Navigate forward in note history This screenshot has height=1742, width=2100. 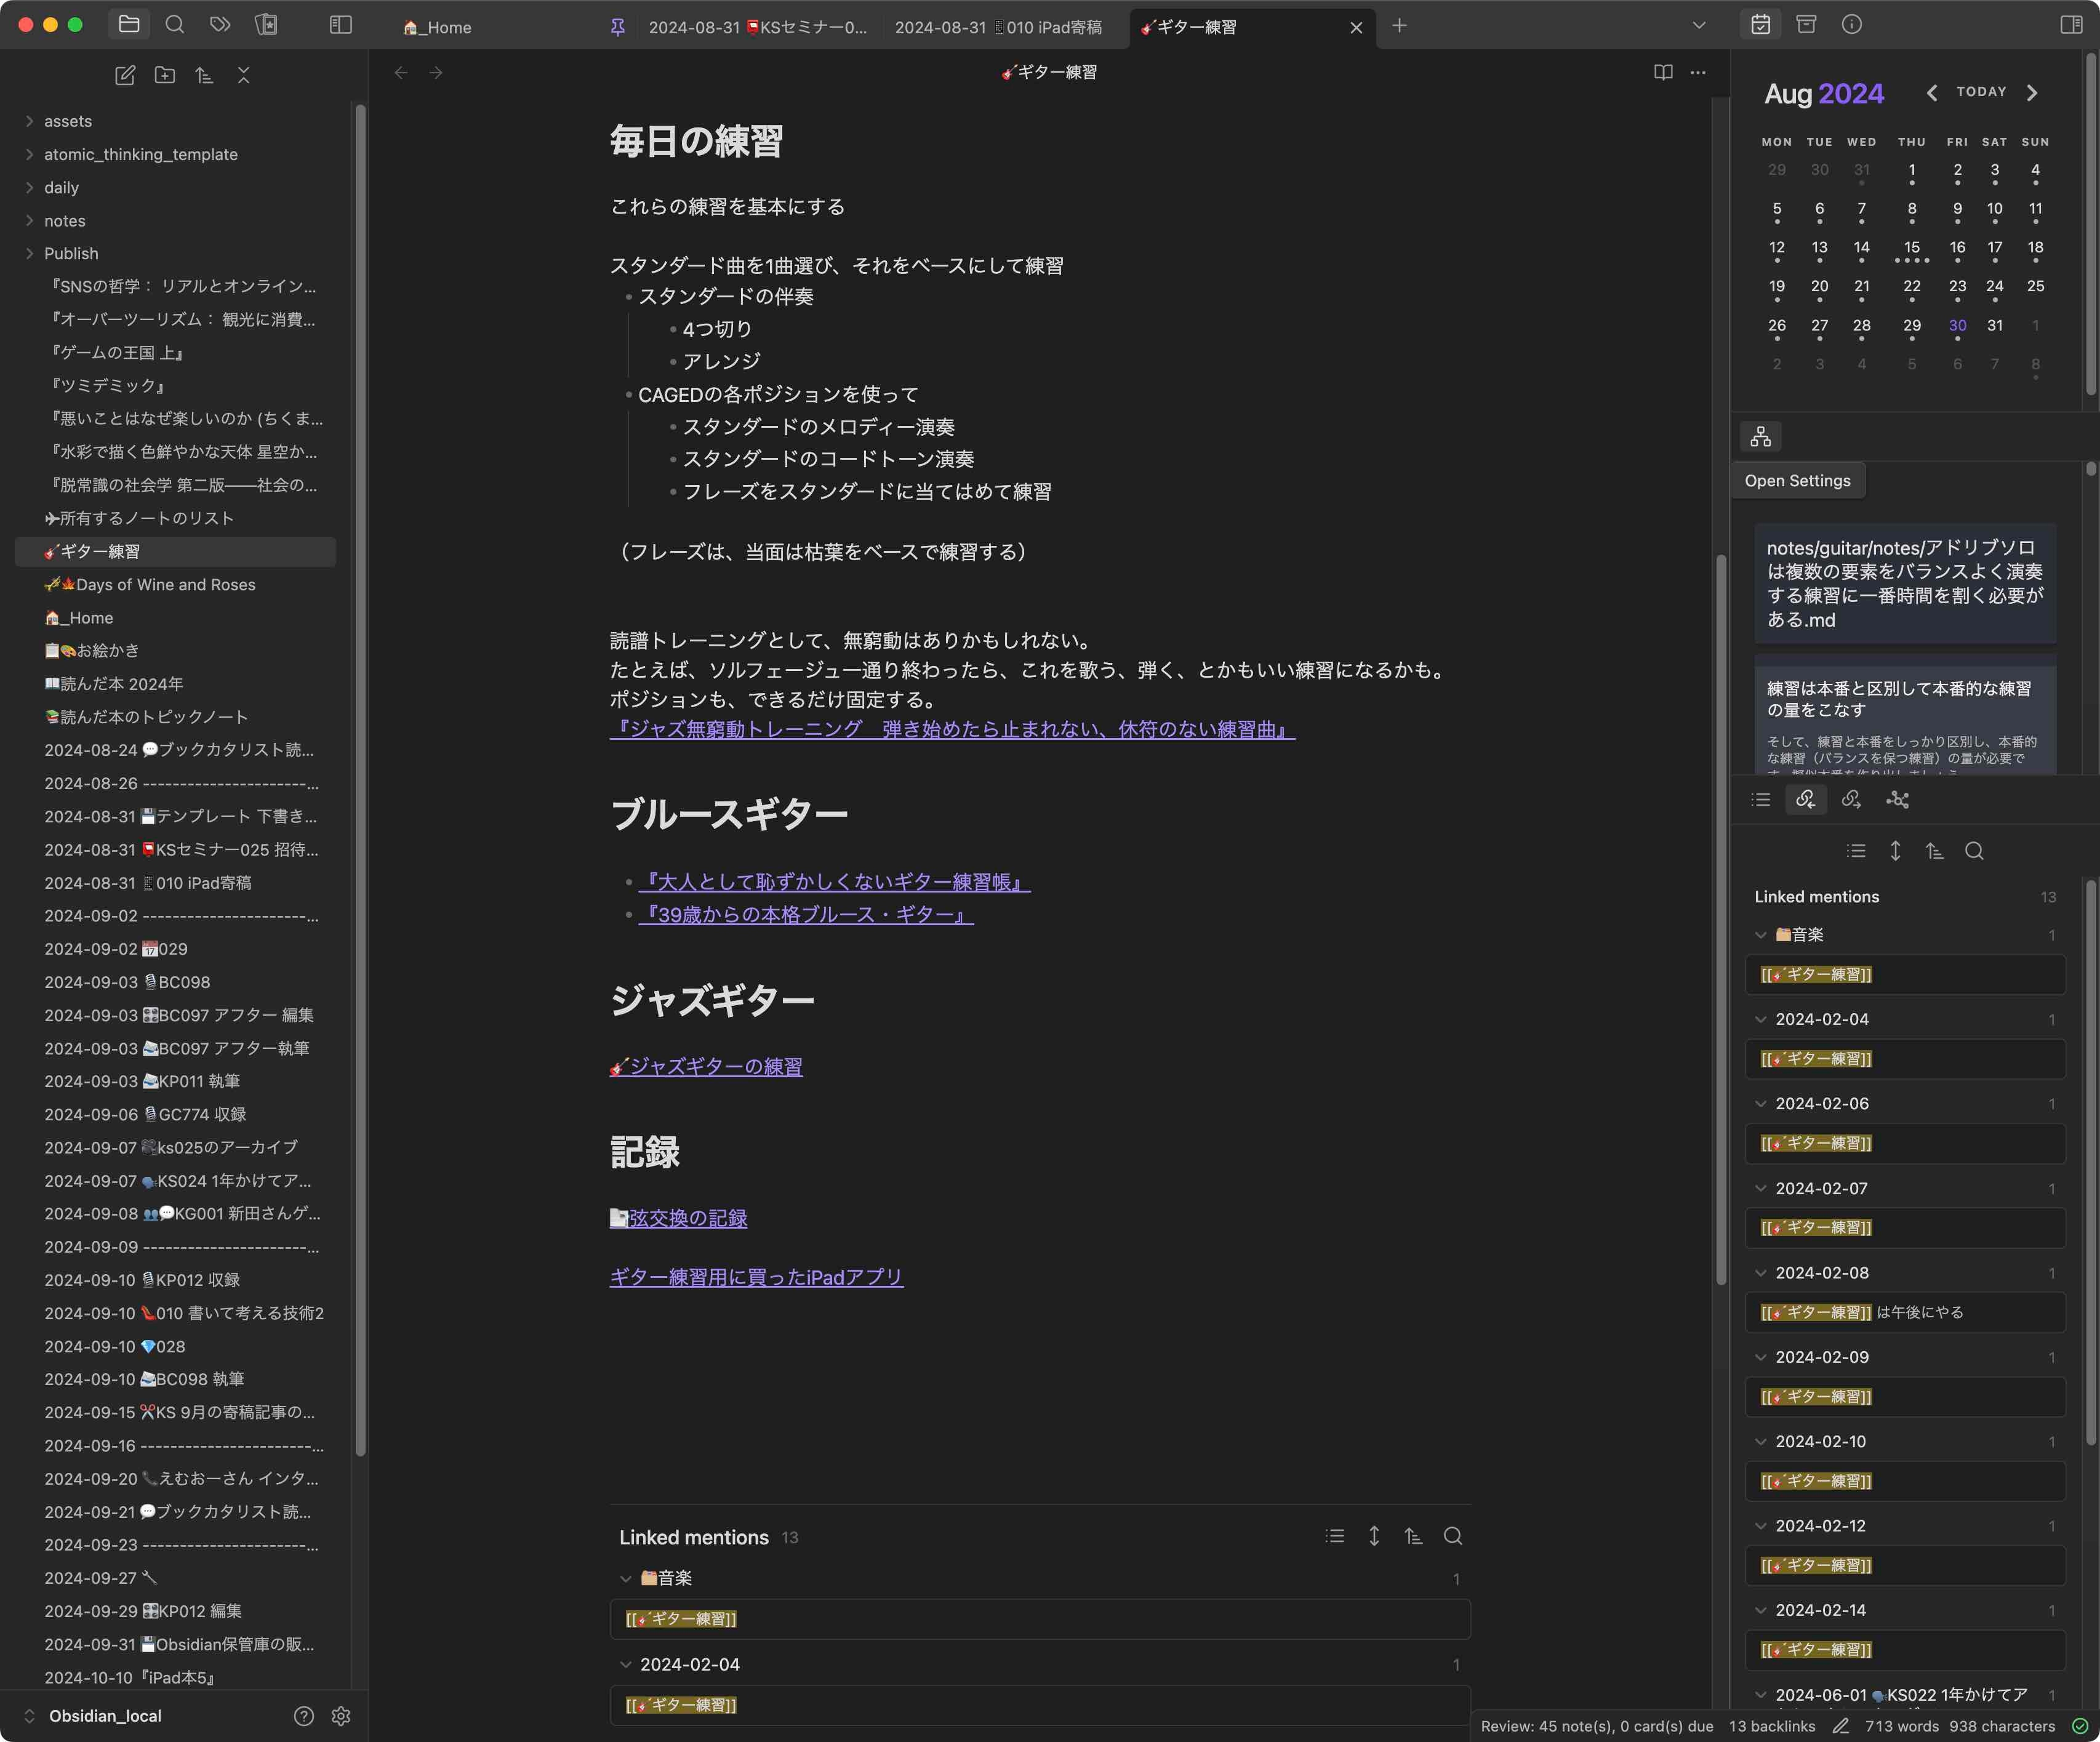tap(436, 72)
